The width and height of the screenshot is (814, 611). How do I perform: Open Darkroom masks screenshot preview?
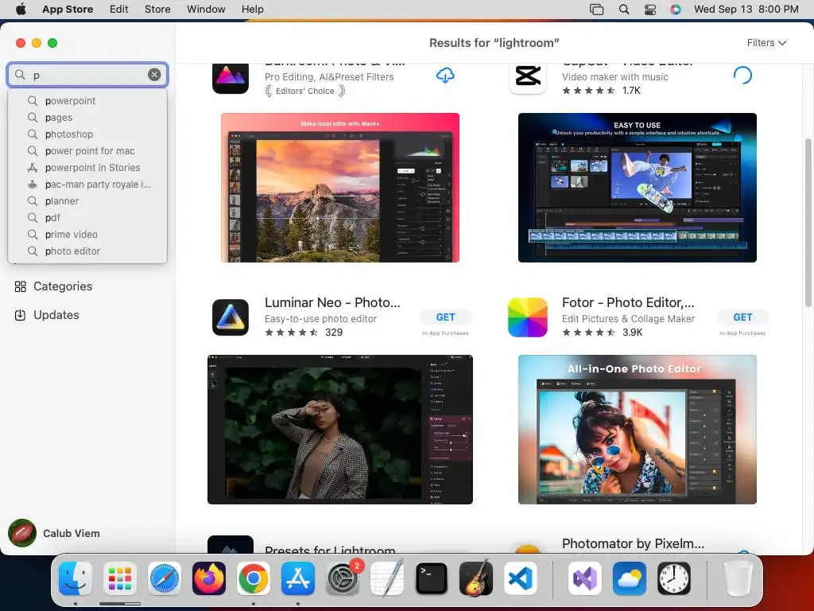[340, 188]
